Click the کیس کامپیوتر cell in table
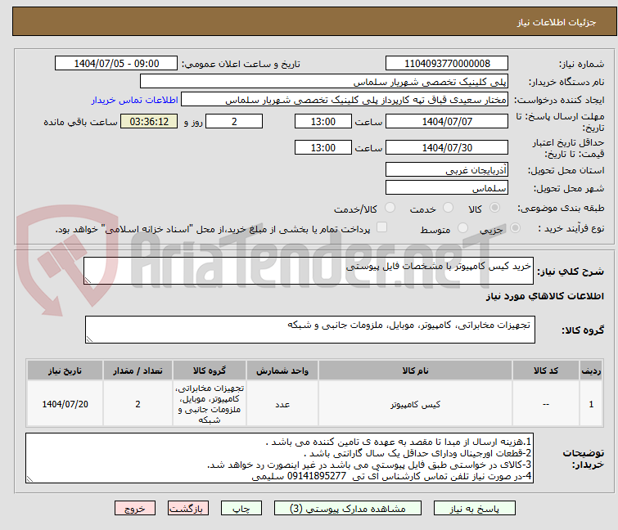The width and height of the screenshot is (618, 530). click(x=415, y=404)
